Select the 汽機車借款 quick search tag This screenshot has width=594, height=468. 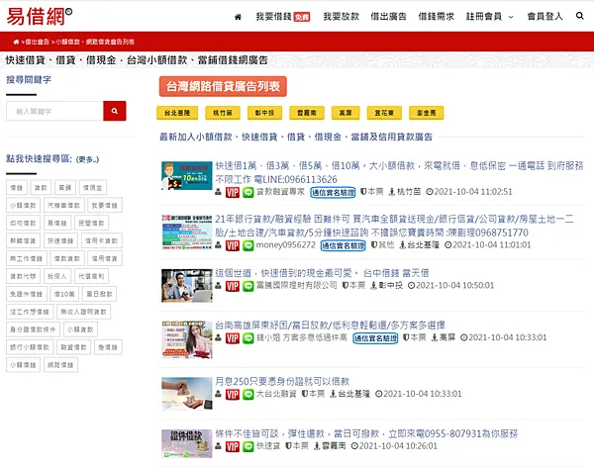[64, 205]
